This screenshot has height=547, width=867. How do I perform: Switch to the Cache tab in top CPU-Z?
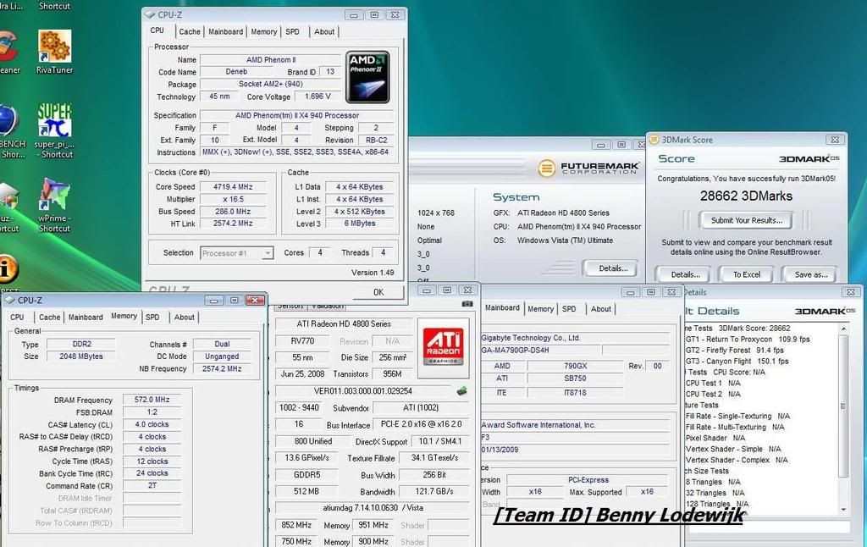coord(190,32)
